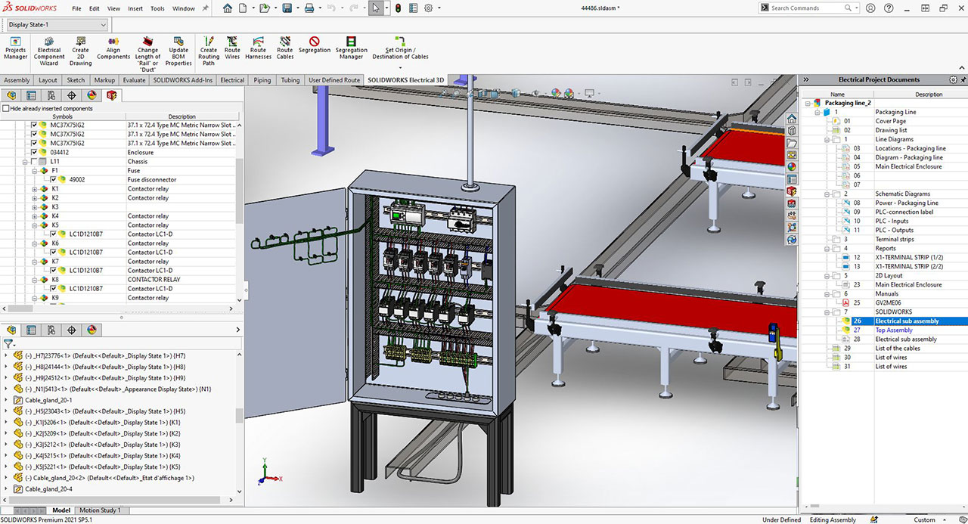Uncheck LC1D1210B7 checkbox under K7
The width and height of the screenshot is (968, 524).
click(53, 270)
